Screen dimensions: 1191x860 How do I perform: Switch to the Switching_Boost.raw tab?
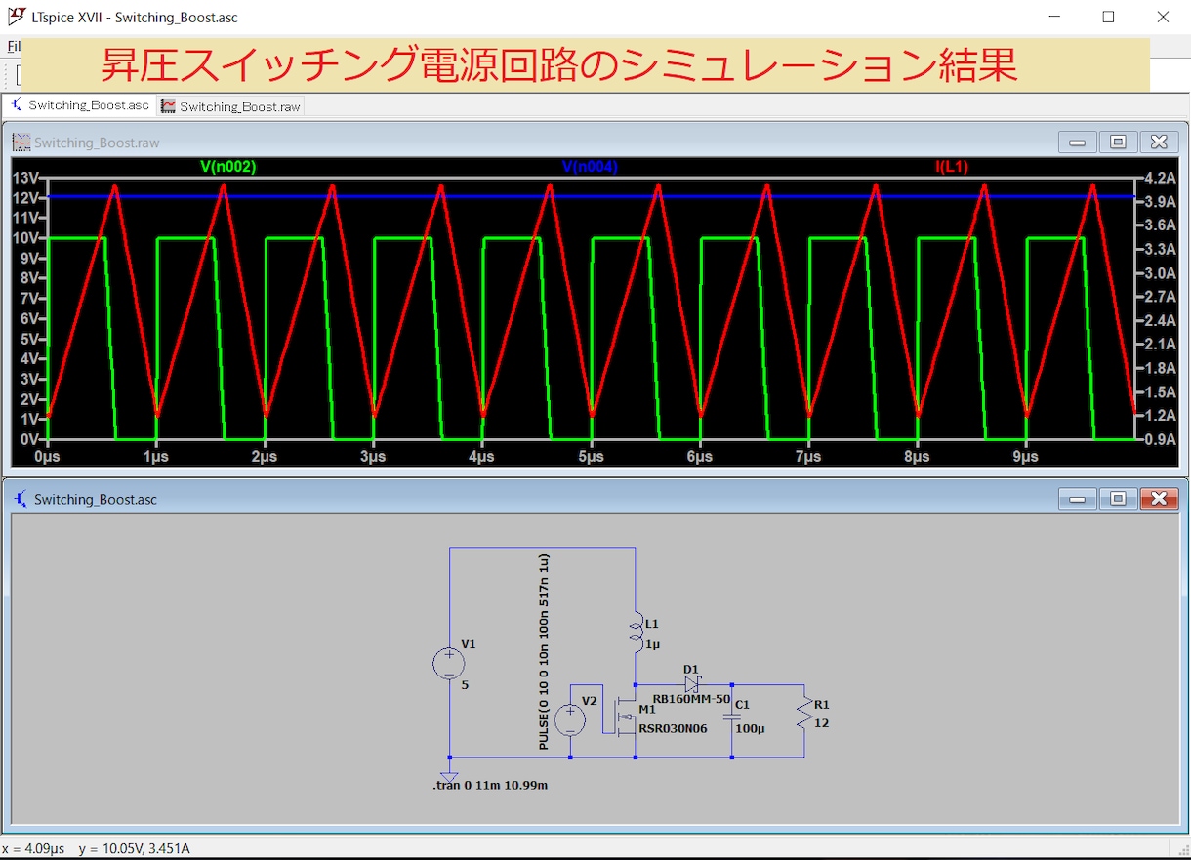click(x=230, y=106)
